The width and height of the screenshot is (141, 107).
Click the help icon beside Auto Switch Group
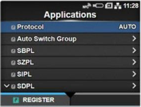(x=13, y=39)
